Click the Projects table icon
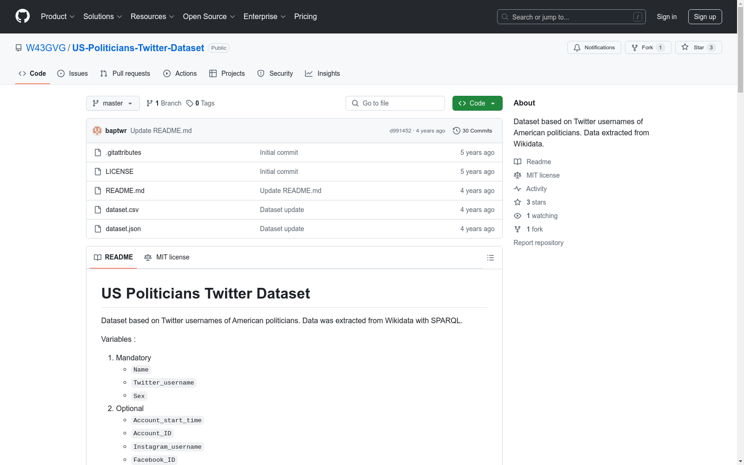744x465 pixels. point(213,73)
